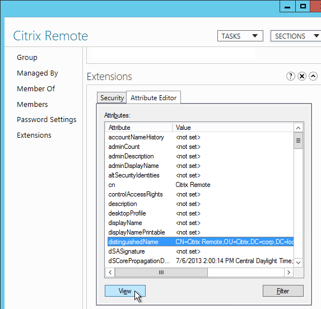Screen dimensions: 321x309
Task: Go to Member Of section
Action: tap(36, 89)
